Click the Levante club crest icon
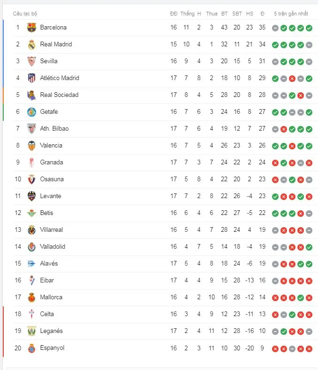318x370 pixels. coord(31,196)
